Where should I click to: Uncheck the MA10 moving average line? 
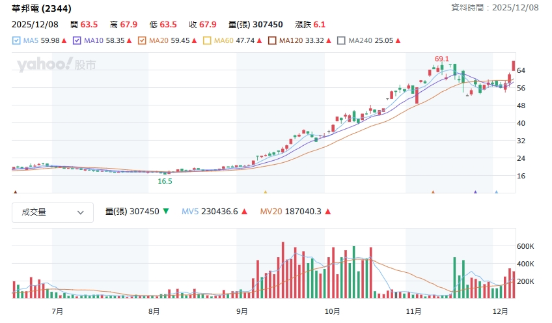(77, 40)
